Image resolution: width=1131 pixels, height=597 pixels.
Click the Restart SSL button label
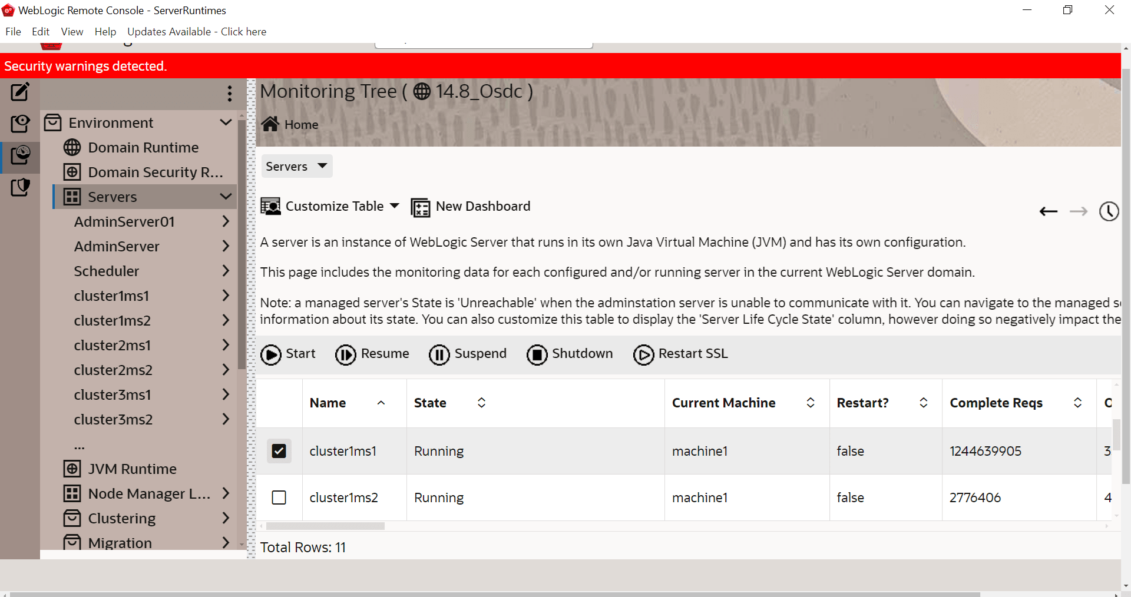pyautogui.click(x=693, y=353)
